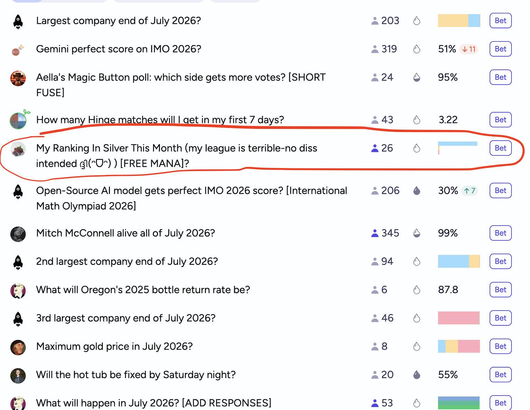Click the pink probability bar for 3rd largest company
530x410 pixels.
(459, 318)
